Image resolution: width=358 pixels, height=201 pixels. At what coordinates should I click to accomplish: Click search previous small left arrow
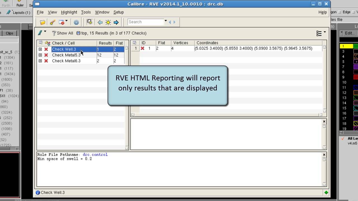pyautogui.click(x=170, y=22)
